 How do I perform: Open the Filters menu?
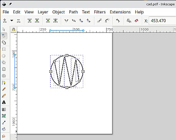pos(100,12)
